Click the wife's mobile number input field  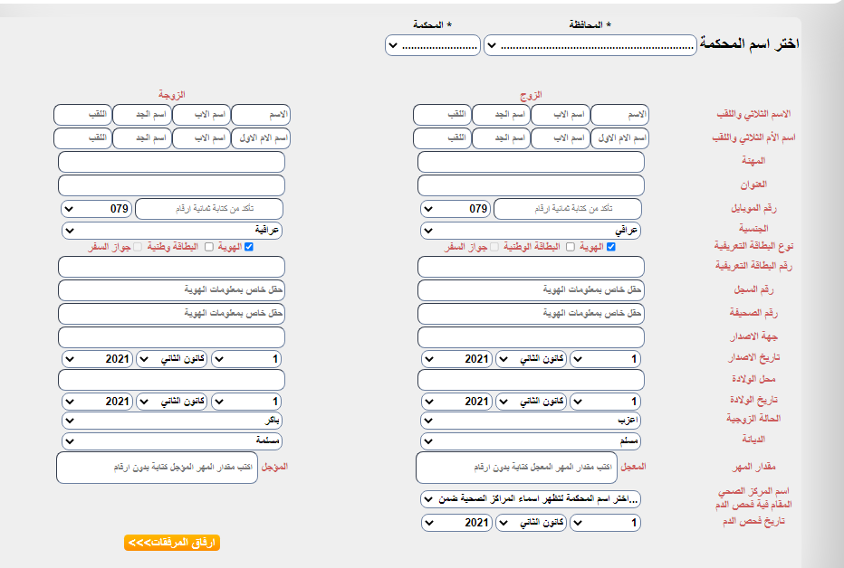[x=209, y=209]
